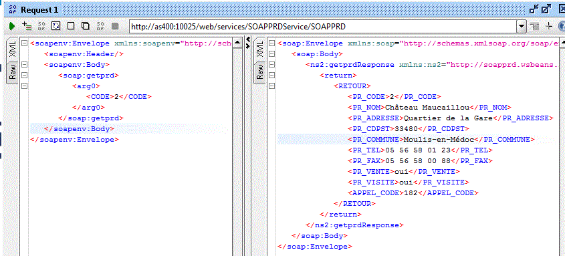This screenshot has width=565, height=256.
Task: Click the SOAP icon next to add-to-TestCase
Action: 41,26
